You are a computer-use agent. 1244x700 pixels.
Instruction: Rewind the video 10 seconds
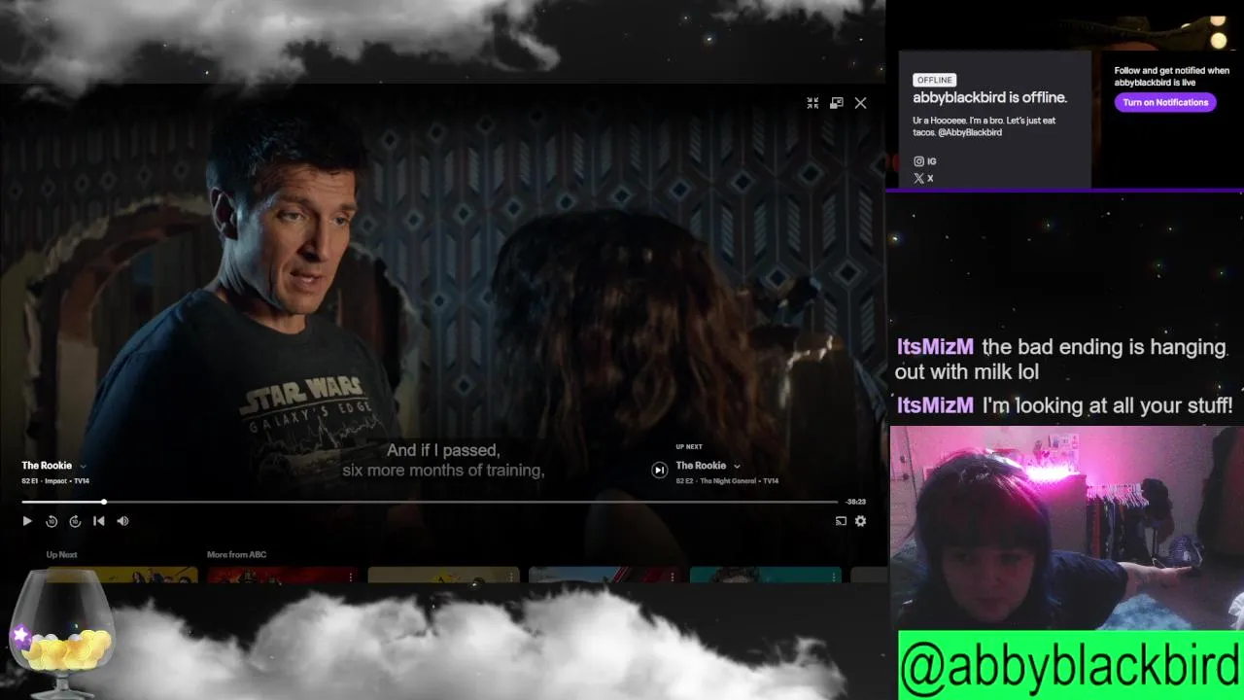pos(52,521)
